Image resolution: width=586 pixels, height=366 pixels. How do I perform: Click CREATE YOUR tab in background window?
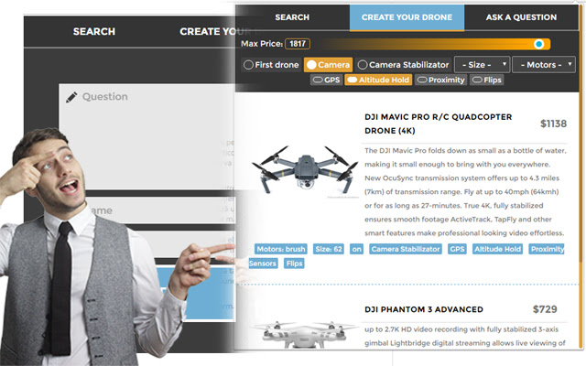(215, 32)
